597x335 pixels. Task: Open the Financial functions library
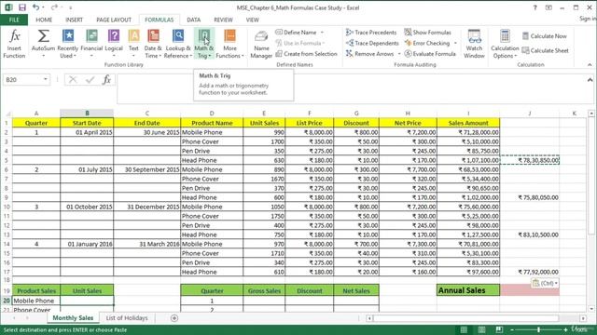(91, 44)
